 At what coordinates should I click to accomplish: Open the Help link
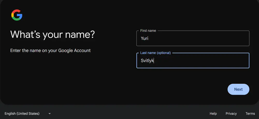pos(213,114)
